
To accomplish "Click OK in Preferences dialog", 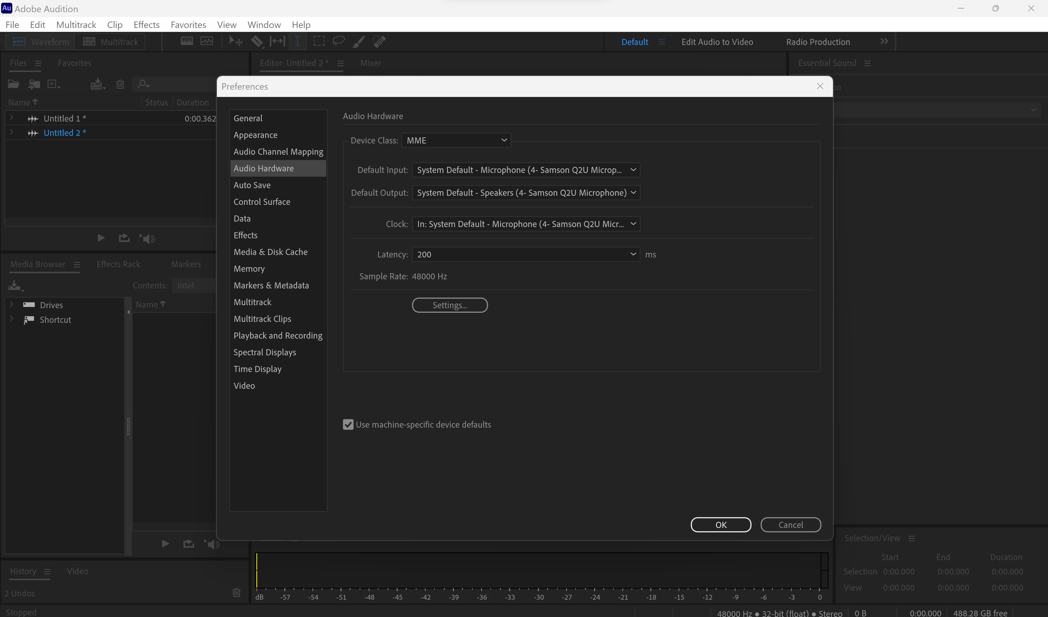I will 721,525.
